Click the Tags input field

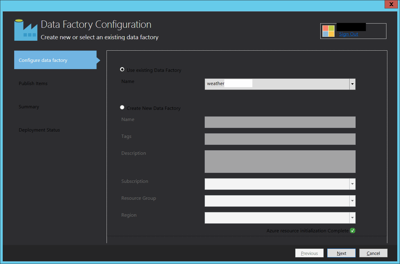coord(280,139)
